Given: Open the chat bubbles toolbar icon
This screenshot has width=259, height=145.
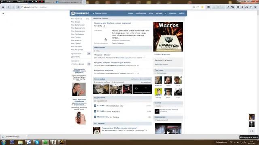Looking at the screenshot, I should [x=233, y=7].
